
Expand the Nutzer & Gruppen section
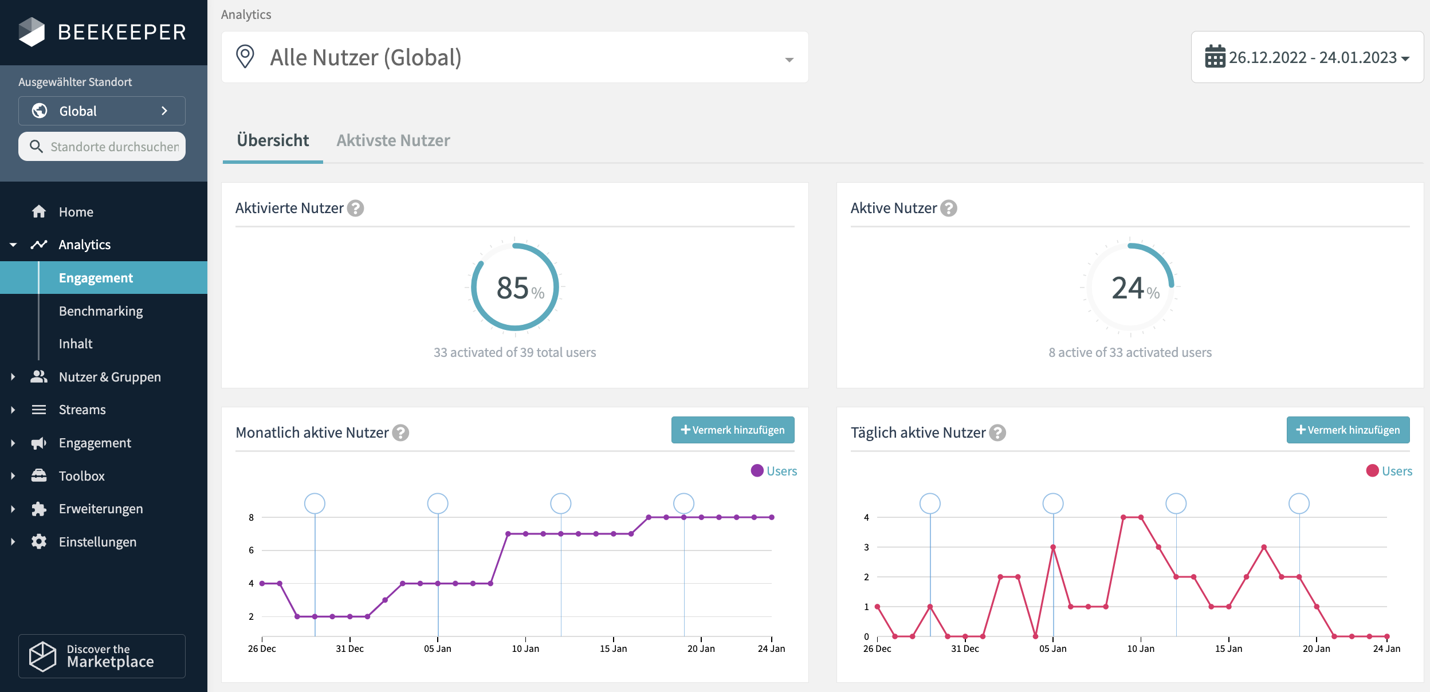13,377
